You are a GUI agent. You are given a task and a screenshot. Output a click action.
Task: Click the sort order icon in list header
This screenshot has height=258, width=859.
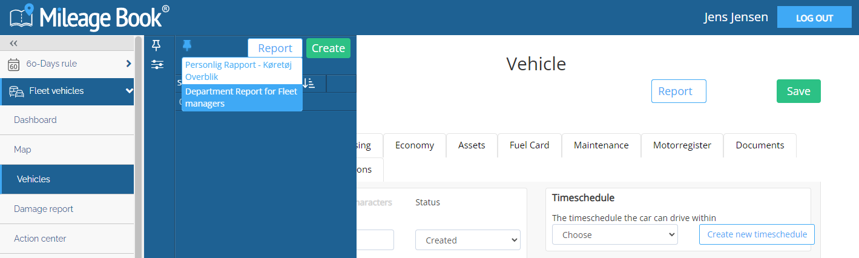[x=309, y=83]
